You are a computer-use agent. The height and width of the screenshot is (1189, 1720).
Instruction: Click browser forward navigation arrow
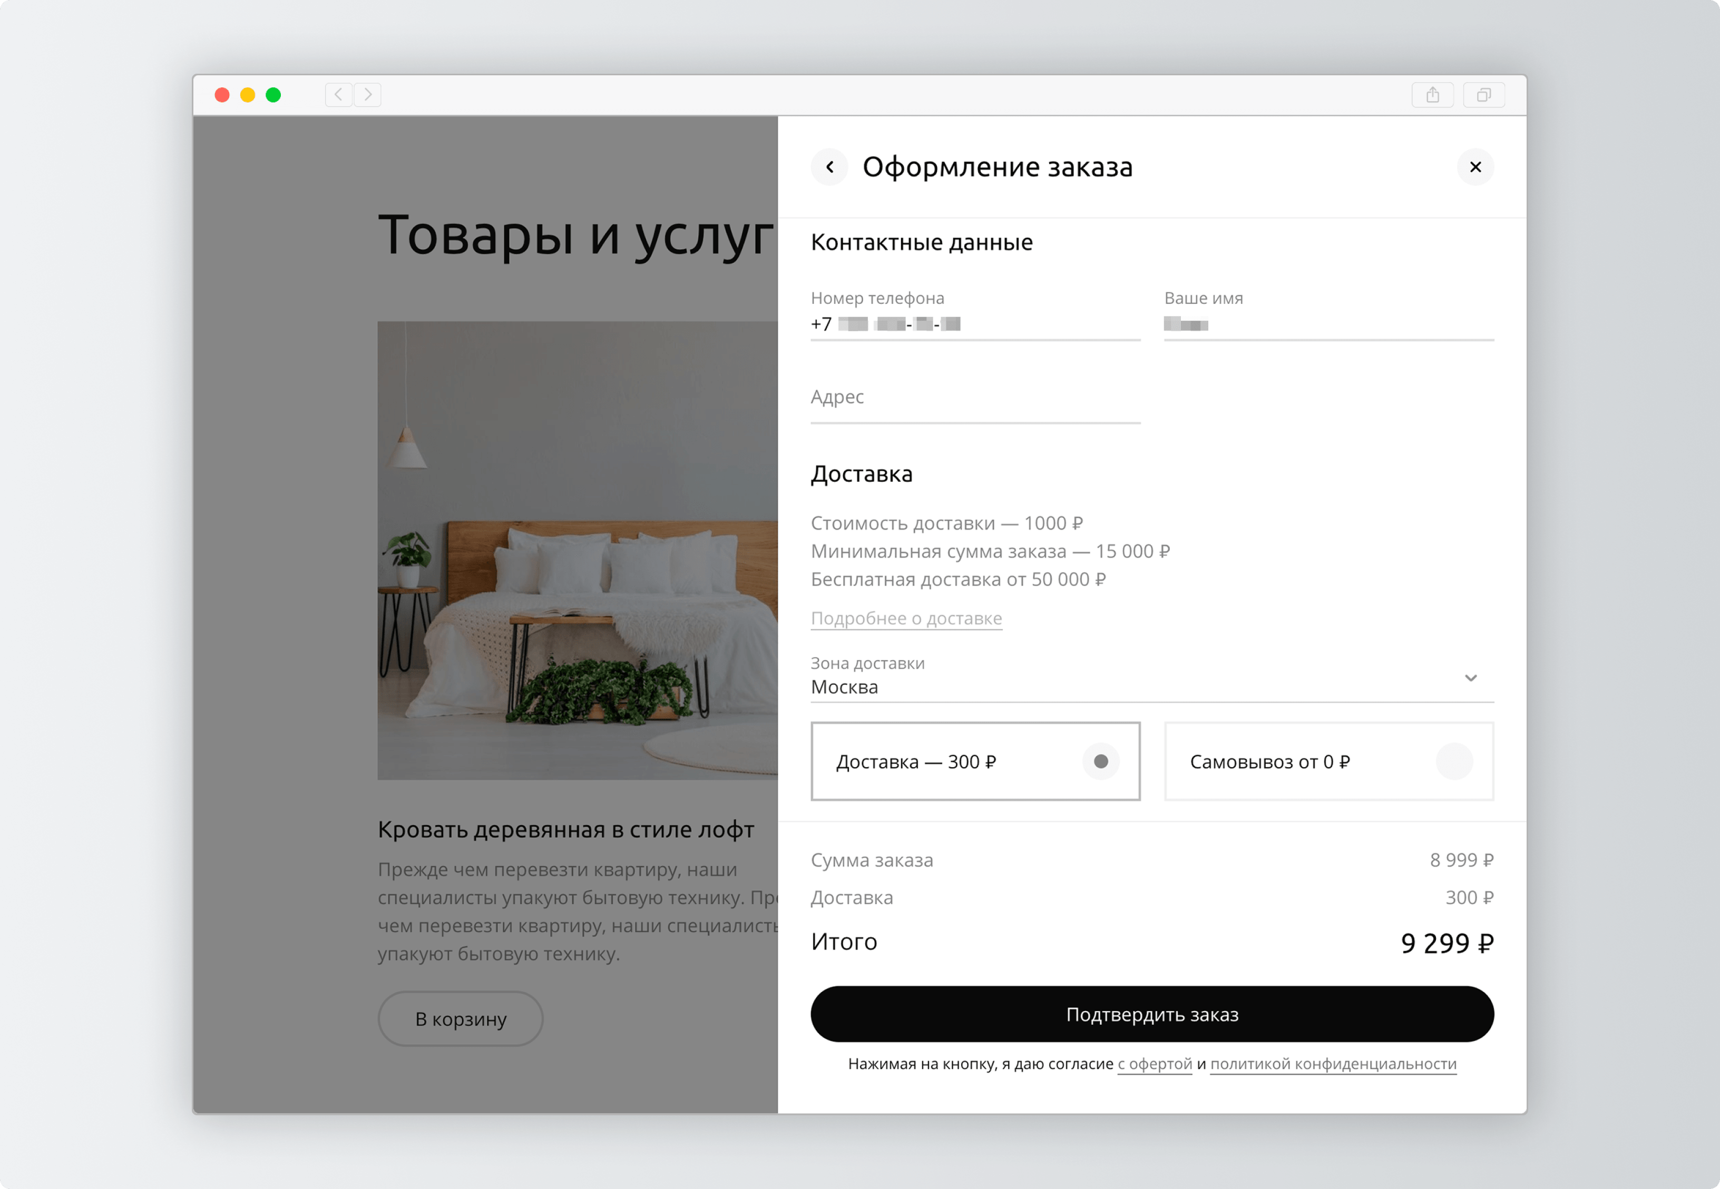[368, 95]
